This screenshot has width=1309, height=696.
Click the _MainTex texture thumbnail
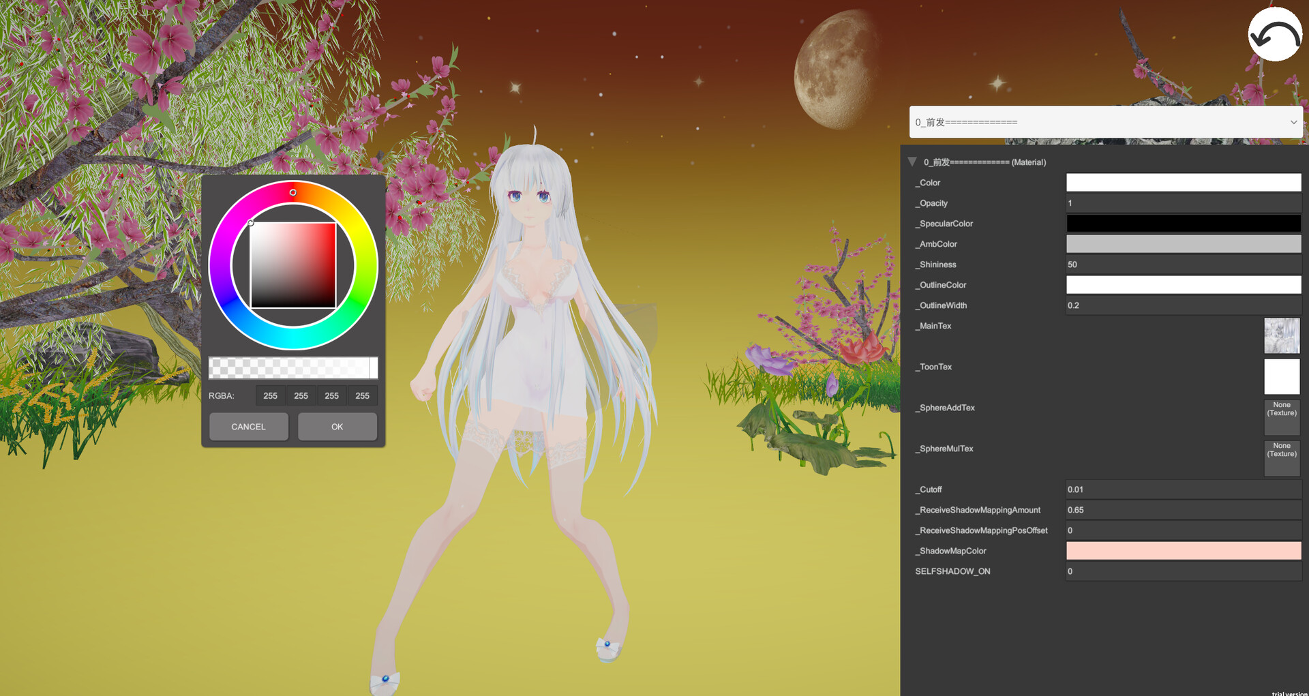(x=1282, y=336)
